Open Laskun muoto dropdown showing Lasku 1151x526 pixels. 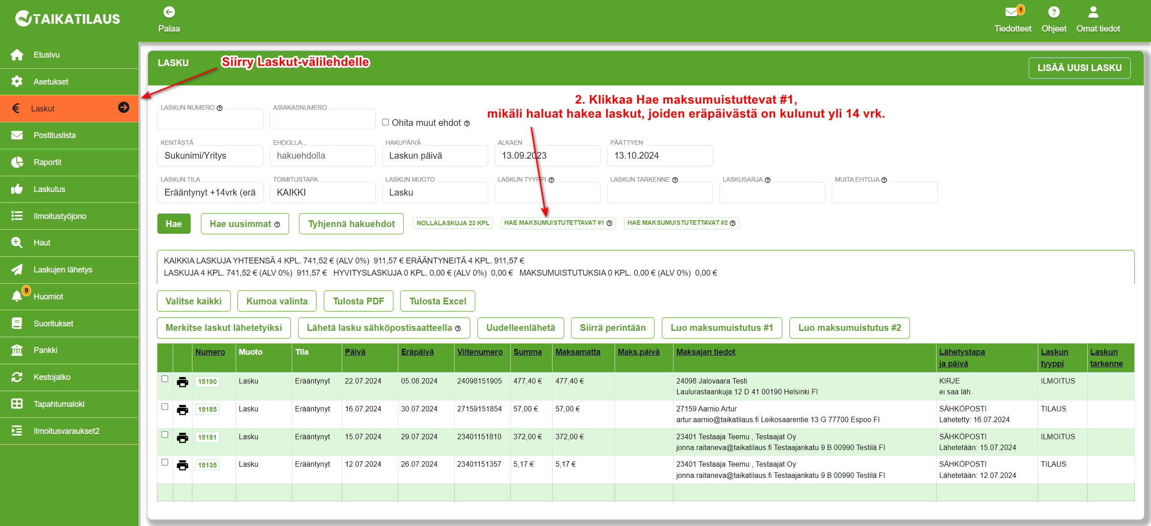click(x=435, y=192)
